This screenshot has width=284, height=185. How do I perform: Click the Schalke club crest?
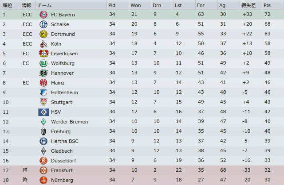43,24
